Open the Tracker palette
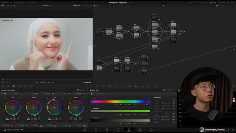This screenshot has height=133, width=236. (x=123, y=86)
